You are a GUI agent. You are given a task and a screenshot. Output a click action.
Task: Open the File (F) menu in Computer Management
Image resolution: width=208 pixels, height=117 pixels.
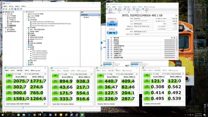click(5, 6)
